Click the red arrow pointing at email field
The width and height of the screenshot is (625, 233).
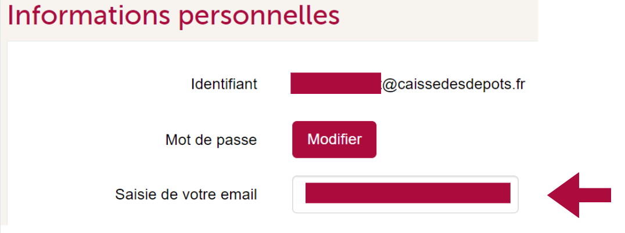tap(578, 195)
